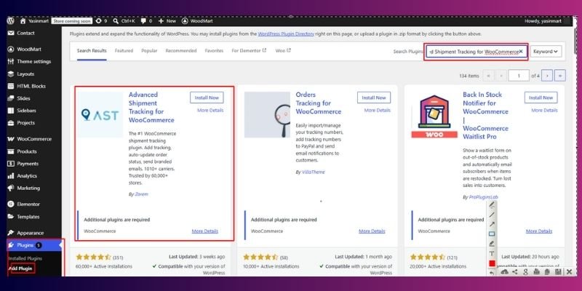Select the Line tool in screenshot toolbar
This screenshot has height=291, width=582.
point(492,215)
